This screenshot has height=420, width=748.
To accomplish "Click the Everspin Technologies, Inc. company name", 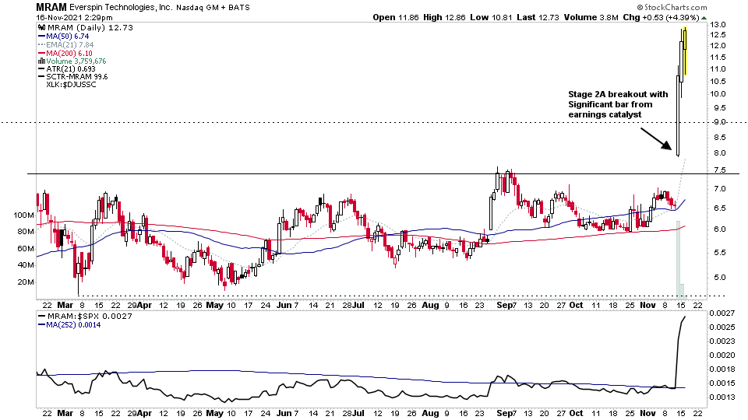I will click(x=121, y=7).
